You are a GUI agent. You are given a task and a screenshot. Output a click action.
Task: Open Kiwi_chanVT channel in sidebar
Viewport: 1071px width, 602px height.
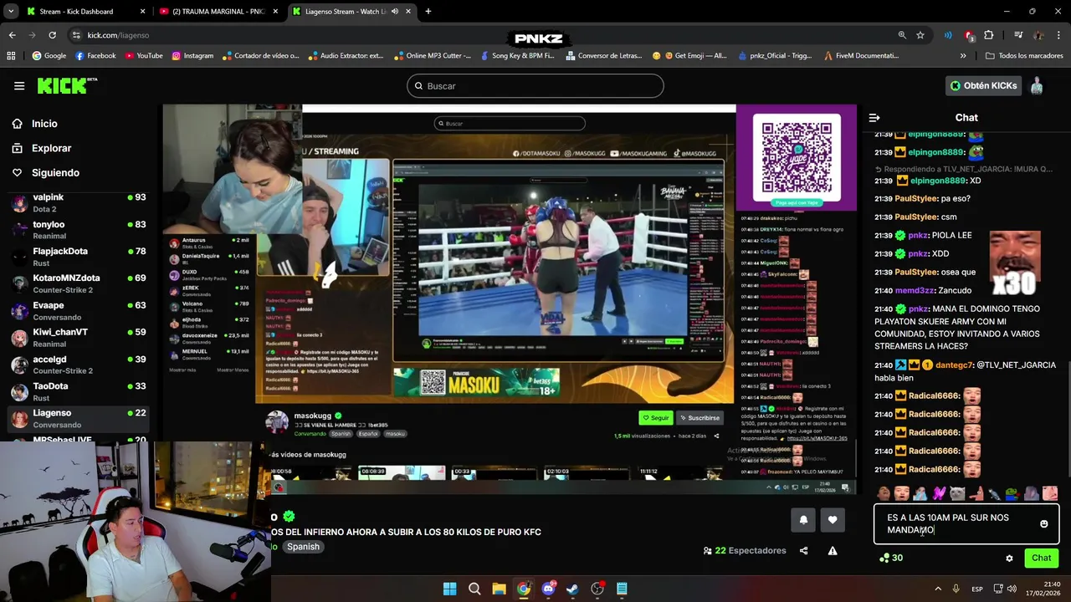(78, 338)
